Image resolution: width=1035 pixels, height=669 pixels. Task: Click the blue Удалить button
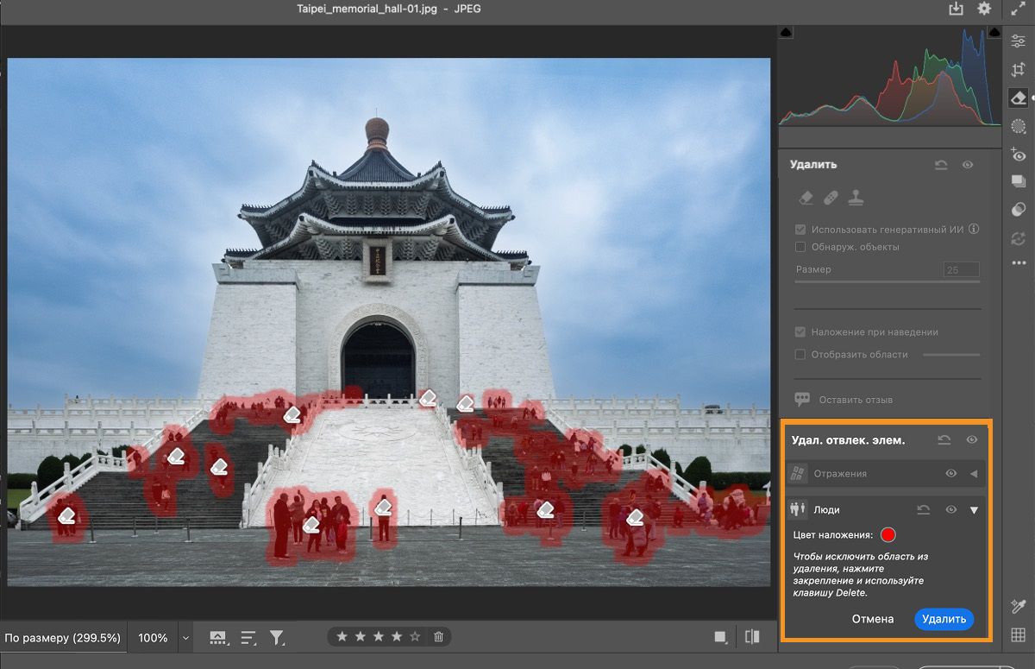tap(944, 619)
